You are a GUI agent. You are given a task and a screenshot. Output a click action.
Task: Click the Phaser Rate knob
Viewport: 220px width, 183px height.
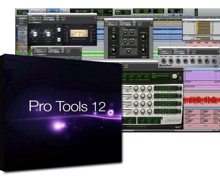pyautogui.click(x=114, y=37)
